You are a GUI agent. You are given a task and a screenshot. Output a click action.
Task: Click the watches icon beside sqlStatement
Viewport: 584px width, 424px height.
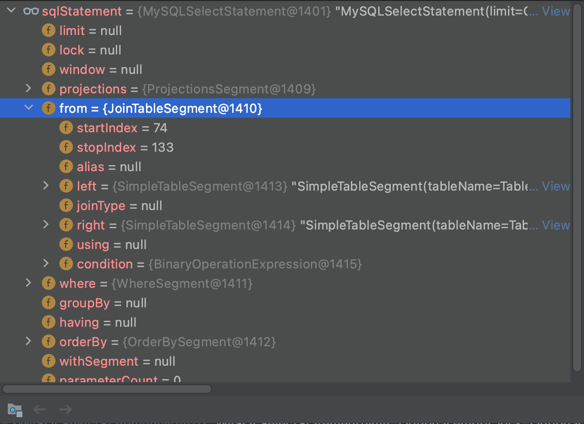point(31,11)
